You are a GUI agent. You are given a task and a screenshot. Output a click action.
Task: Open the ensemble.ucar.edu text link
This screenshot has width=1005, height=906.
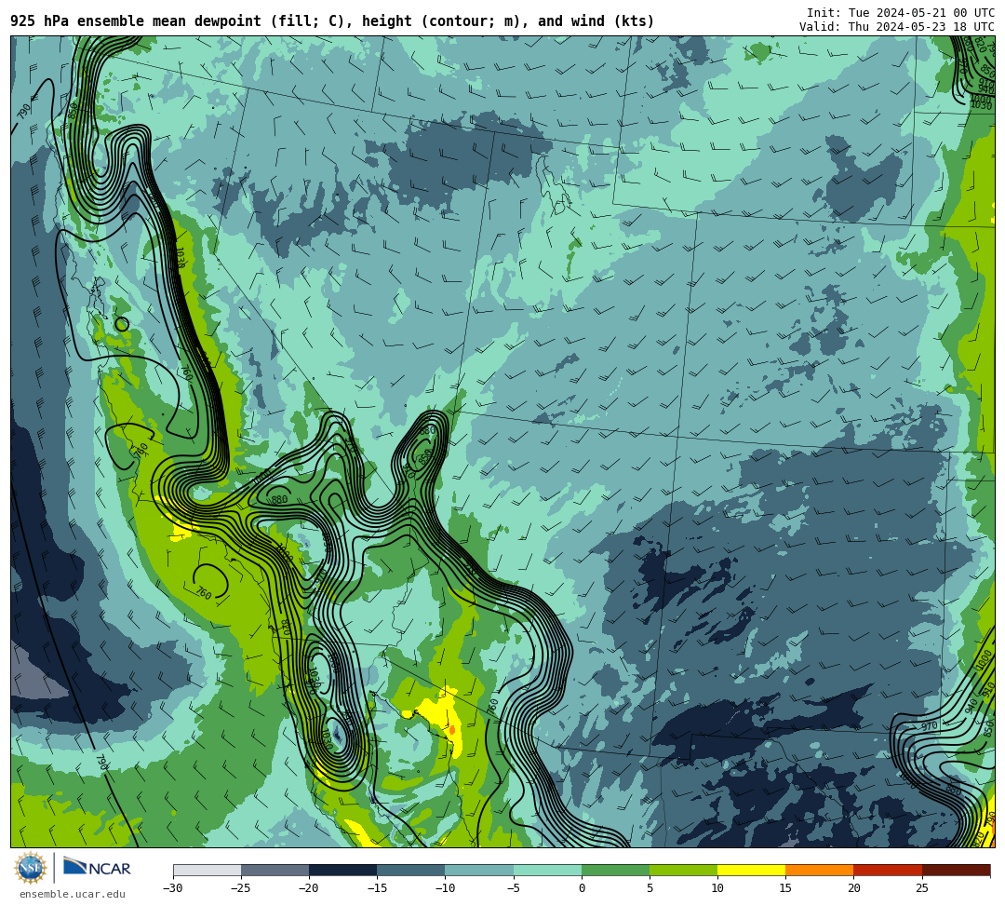73,895
